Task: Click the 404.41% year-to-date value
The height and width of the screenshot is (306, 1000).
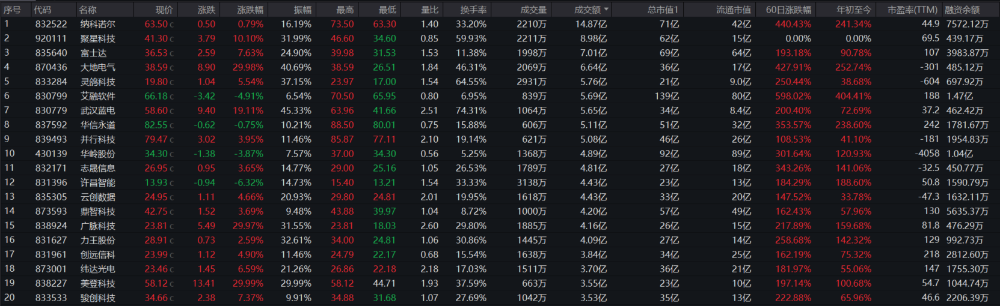Action: point(853,96)
